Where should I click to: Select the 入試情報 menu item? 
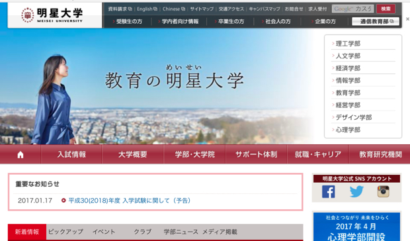71,154
